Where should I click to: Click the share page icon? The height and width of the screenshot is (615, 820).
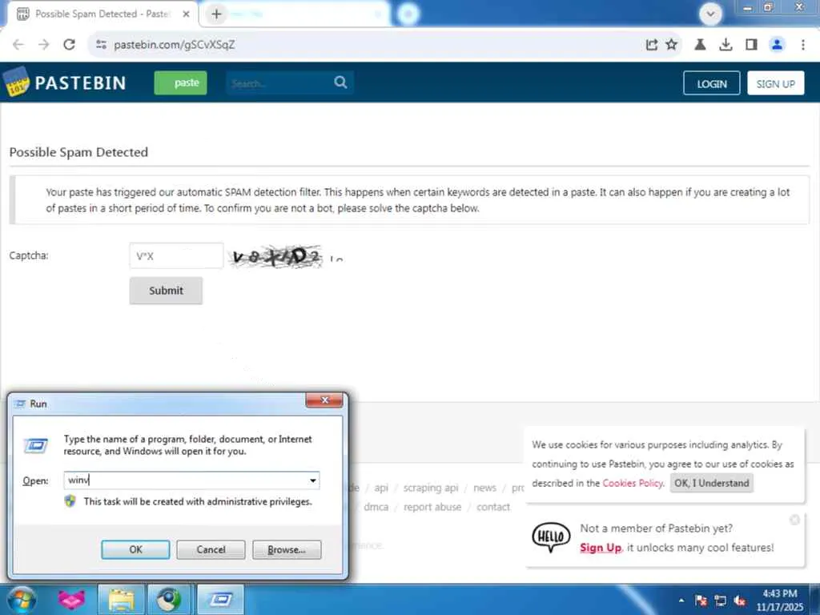tap(651, 45)
